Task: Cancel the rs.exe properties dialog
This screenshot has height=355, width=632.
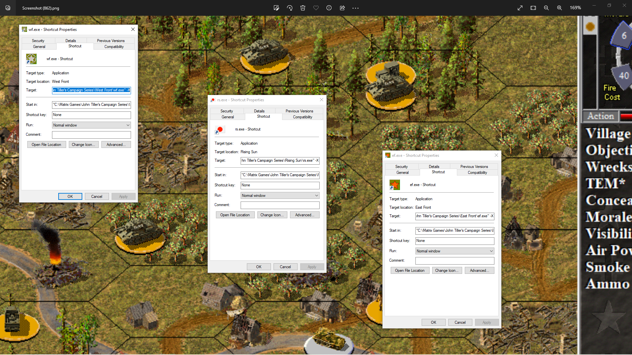Action: click(x=285, y=267)
